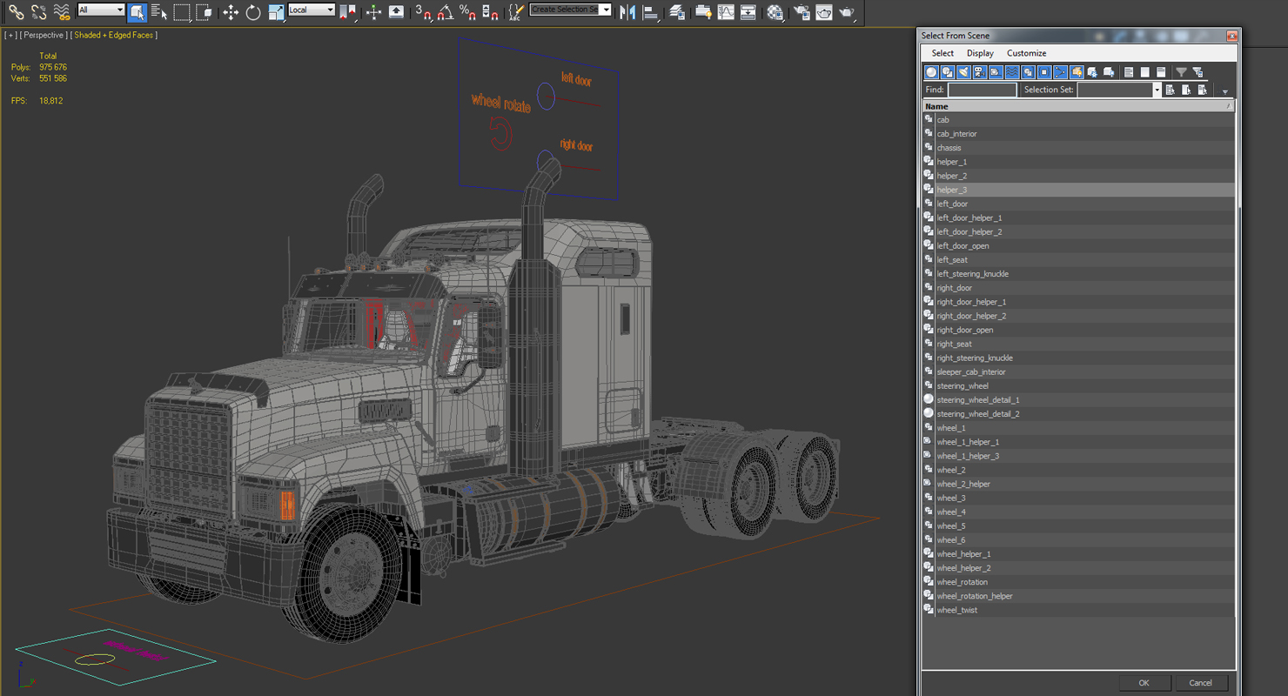The image size is (1288, 696).
Task: Choose the Bind to Space Warp tool
Action: 61,11
